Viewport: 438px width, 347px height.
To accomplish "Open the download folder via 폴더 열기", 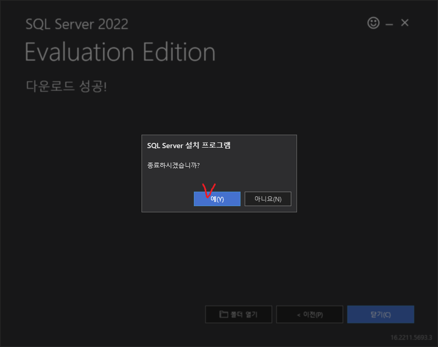I will [x=238, y=314].
